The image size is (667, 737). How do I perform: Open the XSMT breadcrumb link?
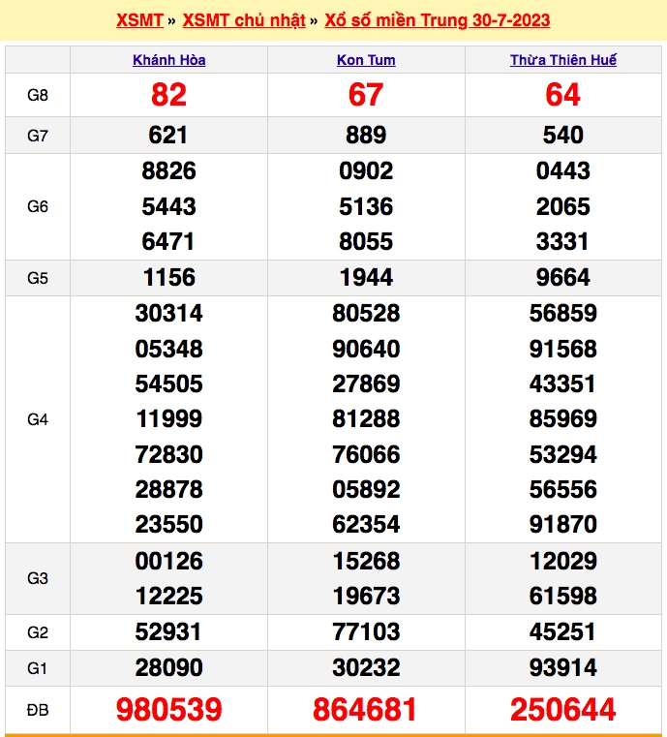(139, 20)
